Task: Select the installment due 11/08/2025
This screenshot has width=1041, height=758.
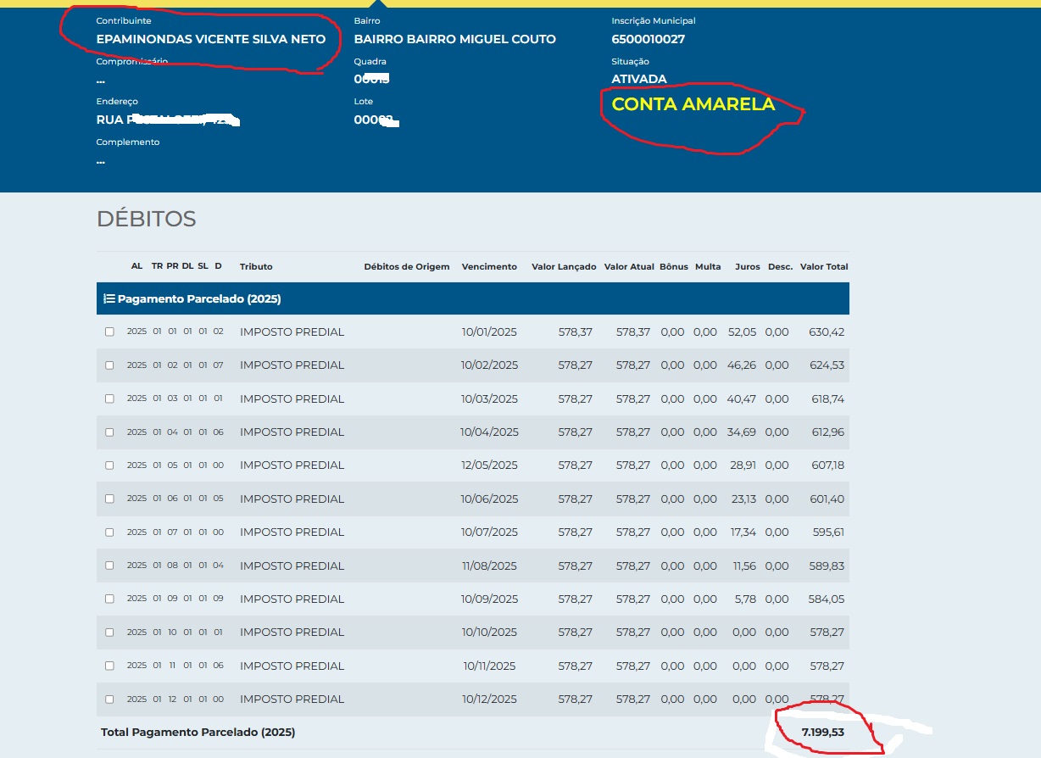Action: point(109,566)
